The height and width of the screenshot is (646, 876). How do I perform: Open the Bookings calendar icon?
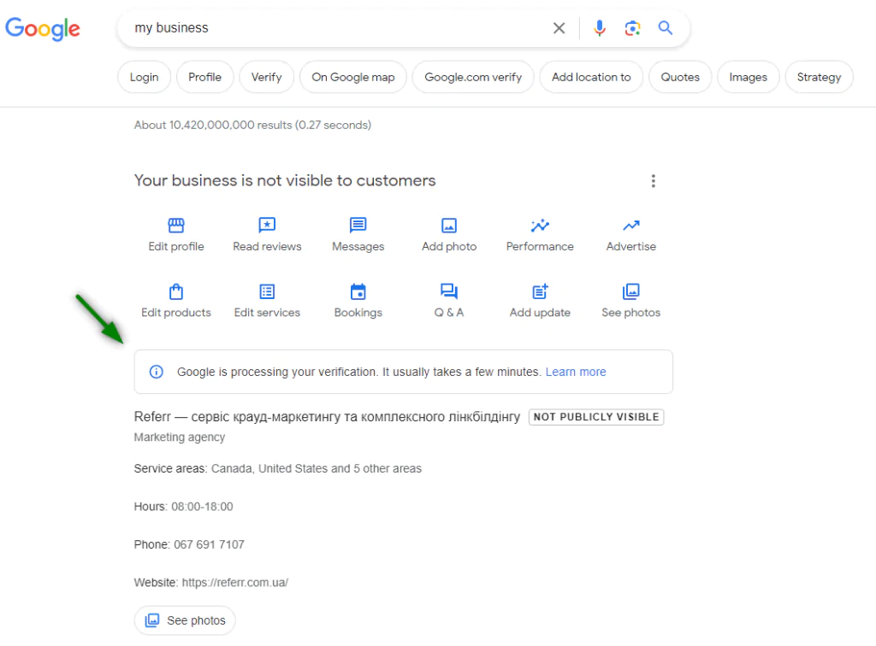pyautogui.click(x=358, y=291)
